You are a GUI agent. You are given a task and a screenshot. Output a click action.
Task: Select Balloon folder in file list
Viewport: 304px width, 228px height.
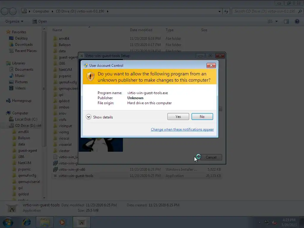point(64,45)
